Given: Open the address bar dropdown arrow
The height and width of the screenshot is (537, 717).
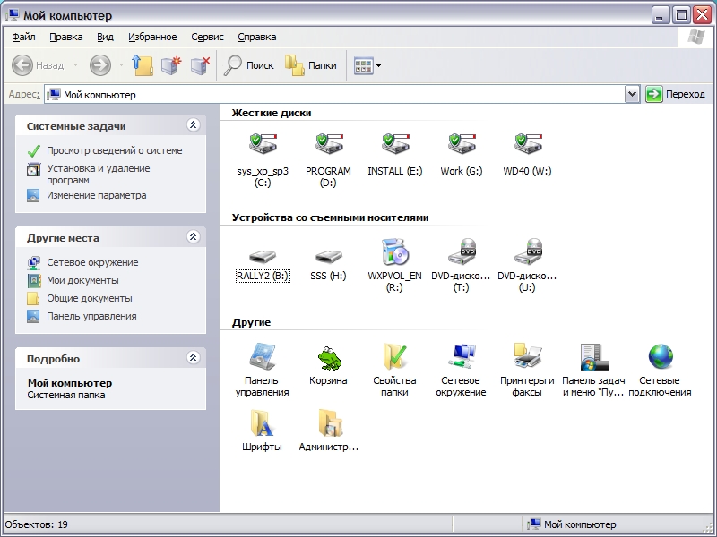Looking at the screenshot, I should tap(632, 94).
